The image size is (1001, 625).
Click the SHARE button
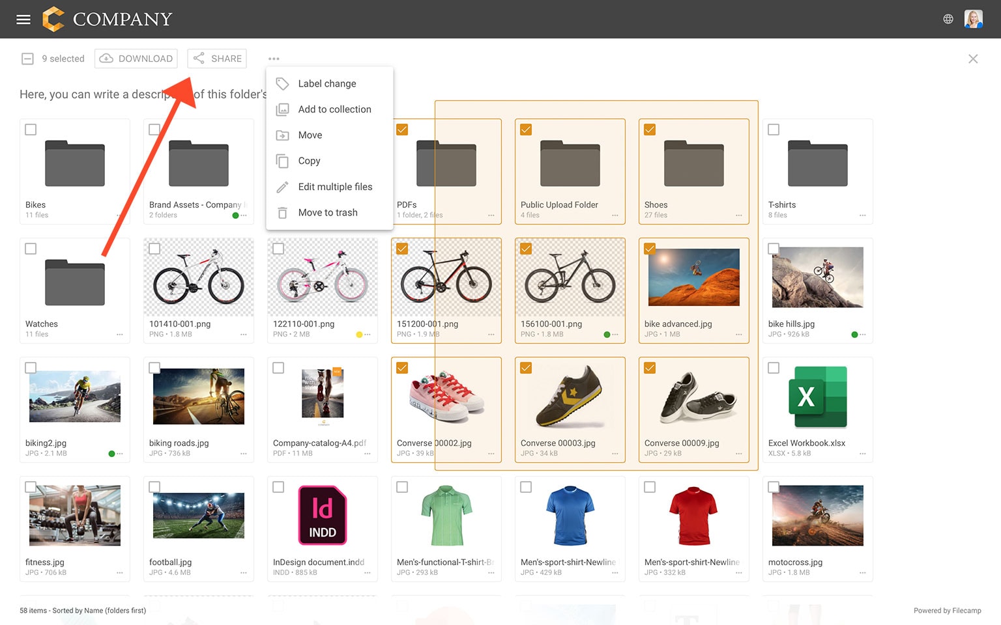[217, 59]
